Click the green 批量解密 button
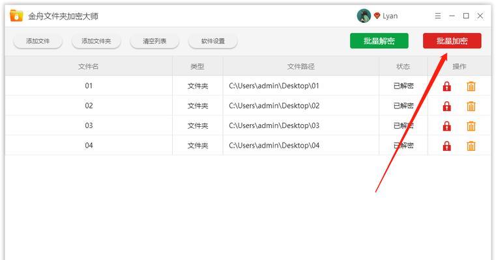496x260 pixels. 379,41
